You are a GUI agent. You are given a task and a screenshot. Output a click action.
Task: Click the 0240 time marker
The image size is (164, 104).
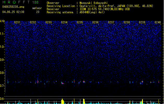pos(158,22)
